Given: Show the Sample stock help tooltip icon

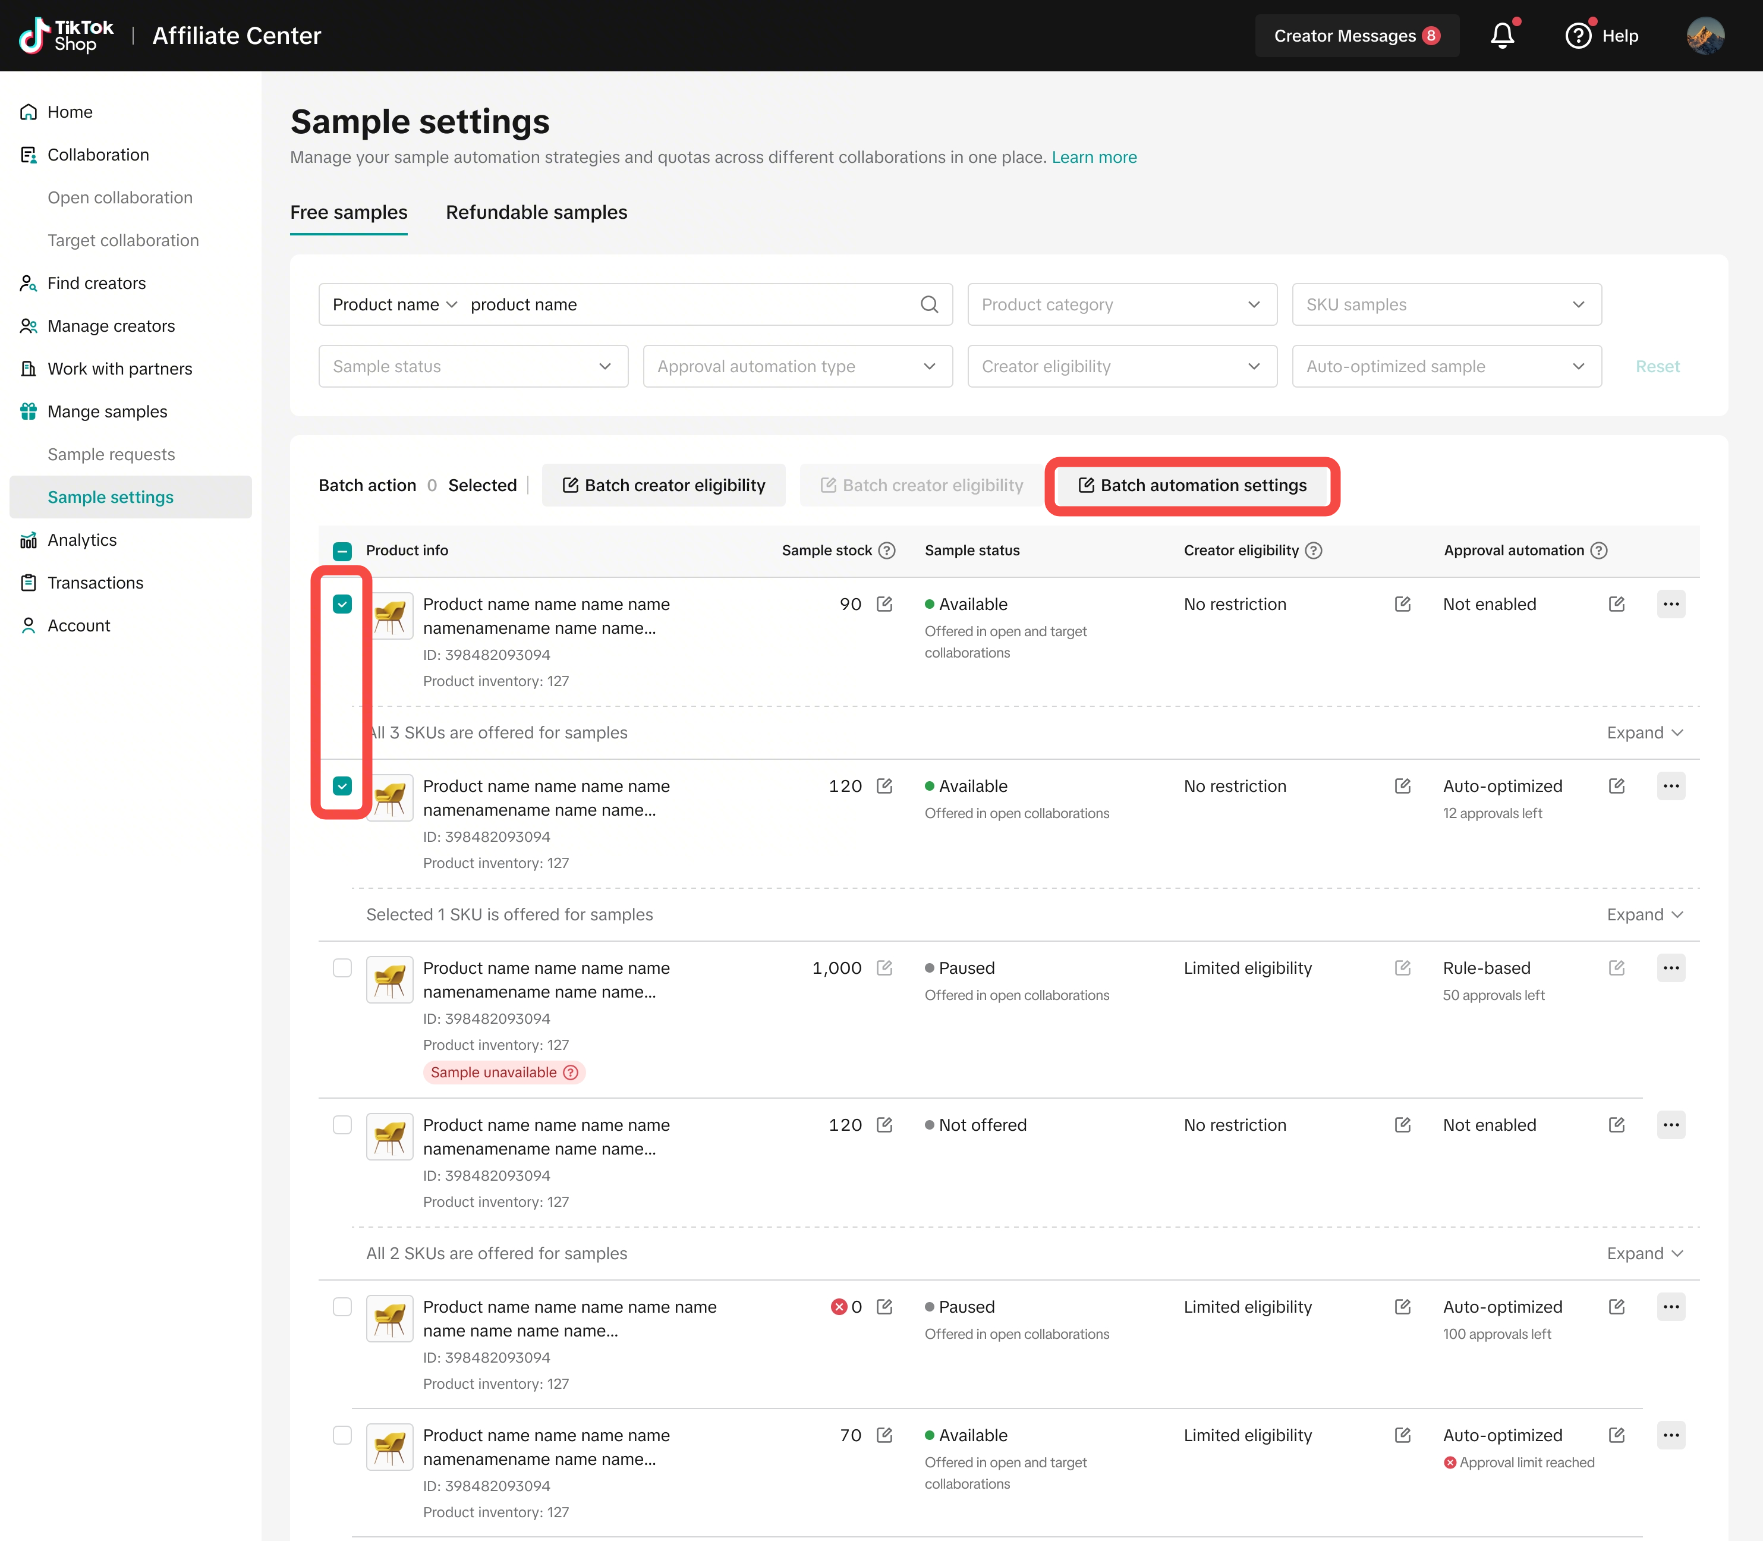Looking at the screenshot, I should [x=887, y=551].
